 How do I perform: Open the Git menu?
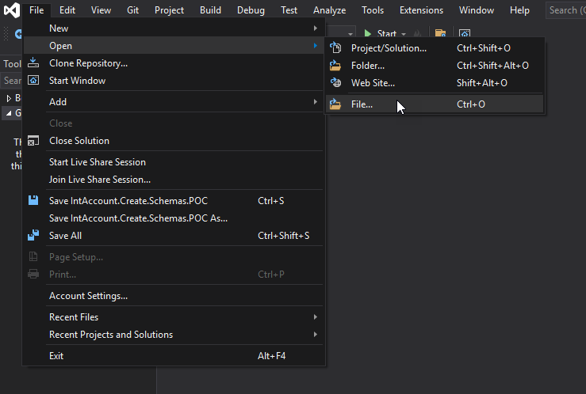132,10
